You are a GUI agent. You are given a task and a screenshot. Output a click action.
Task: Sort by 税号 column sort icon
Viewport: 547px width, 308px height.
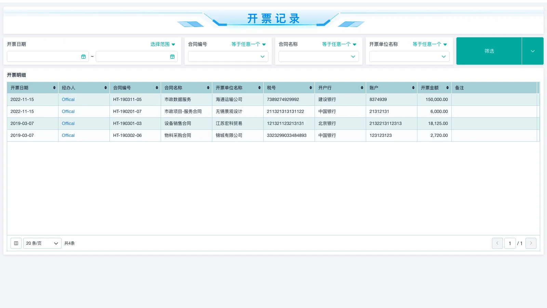click(311, 88)
